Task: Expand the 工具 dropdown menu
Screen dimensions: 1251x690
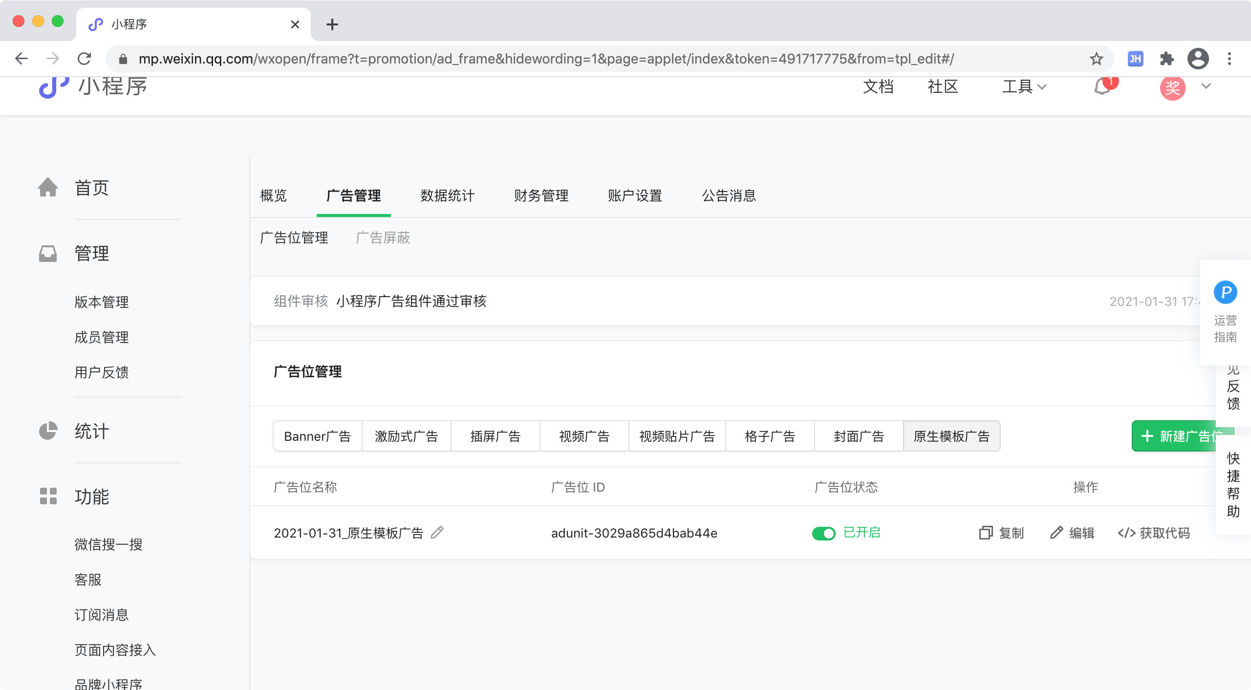Action: tap(1024, 87)
